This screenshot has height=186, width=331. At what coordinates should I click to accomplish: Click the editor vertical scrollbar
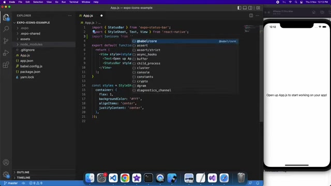click(261, 73)
